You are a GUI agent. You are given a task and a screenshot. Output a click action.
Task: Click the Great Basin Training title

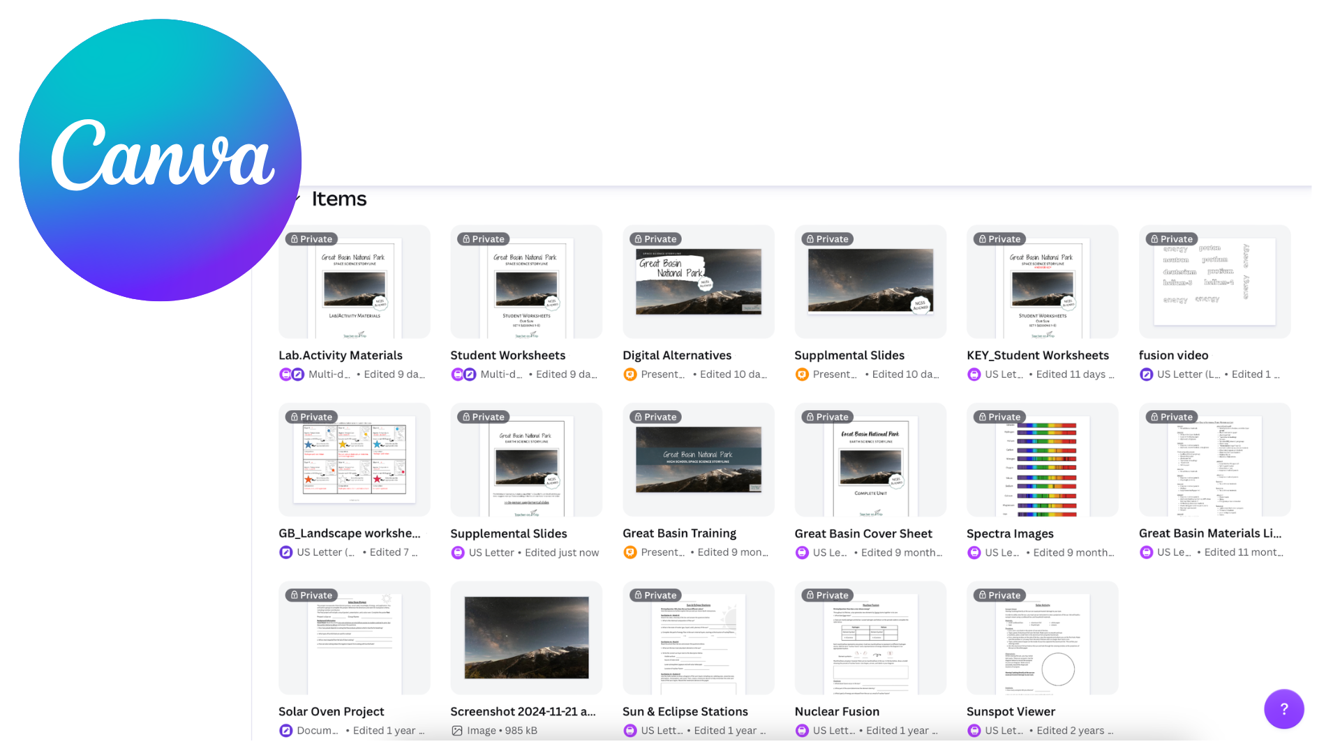(x=679, y=533)
